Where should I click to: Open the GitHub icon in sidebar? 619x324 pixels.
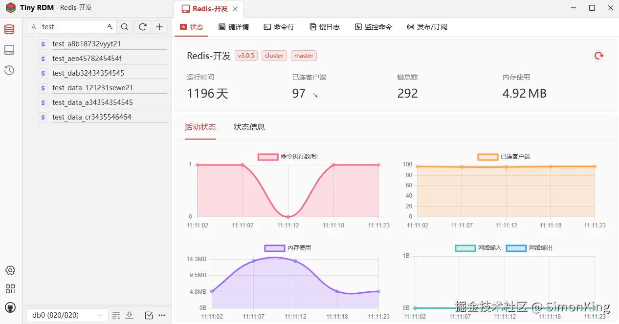pyautogui.click(x=10, y=307)
